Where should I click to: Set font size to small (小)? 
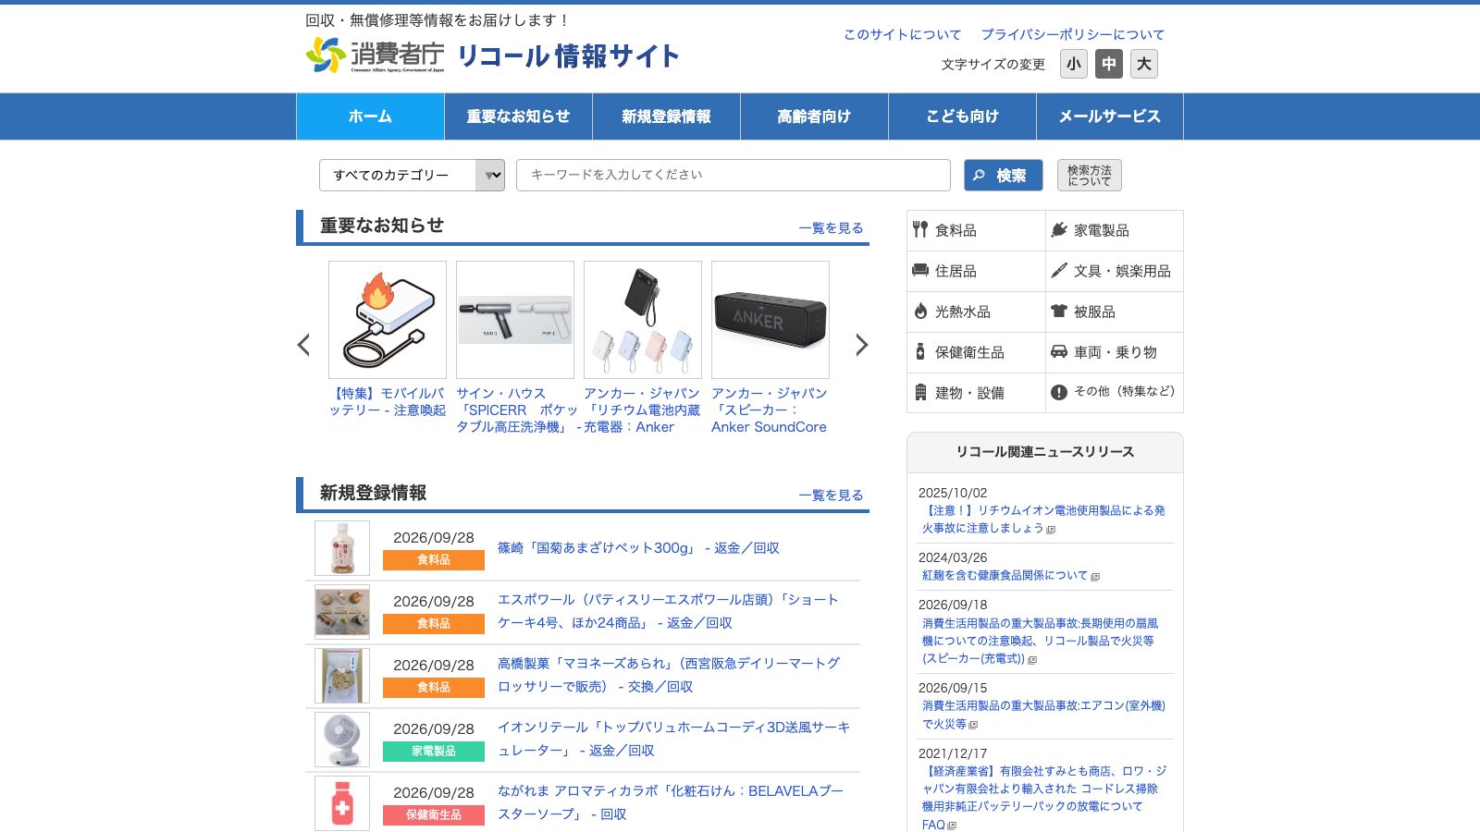[x=1074, y=64]
